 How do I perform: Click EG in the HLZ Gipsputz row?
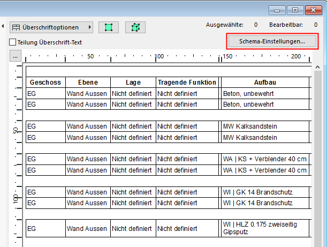pos(45,228)
